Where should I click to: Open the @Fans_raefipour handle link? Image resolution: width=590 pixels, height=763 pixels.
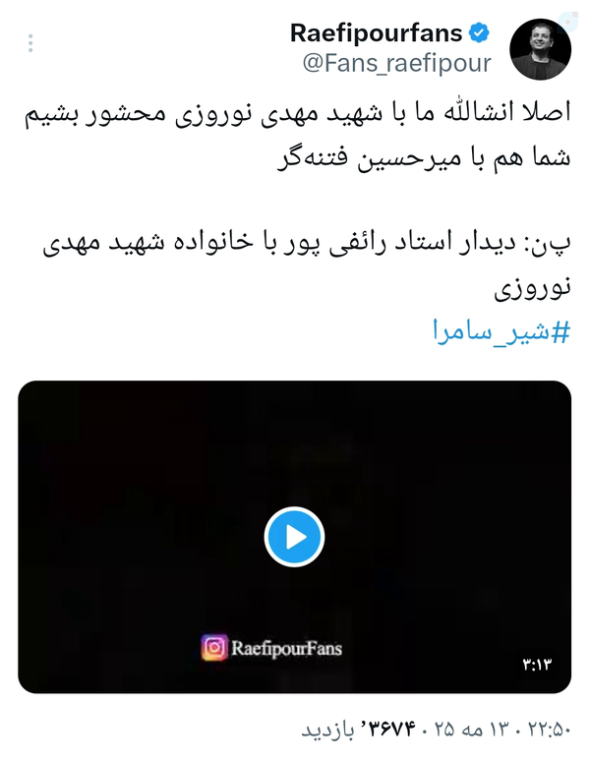[x=396, y=63]
